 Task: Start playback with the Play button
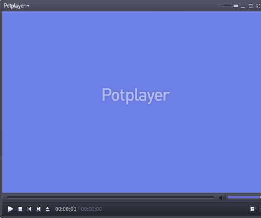pos(11,209)
